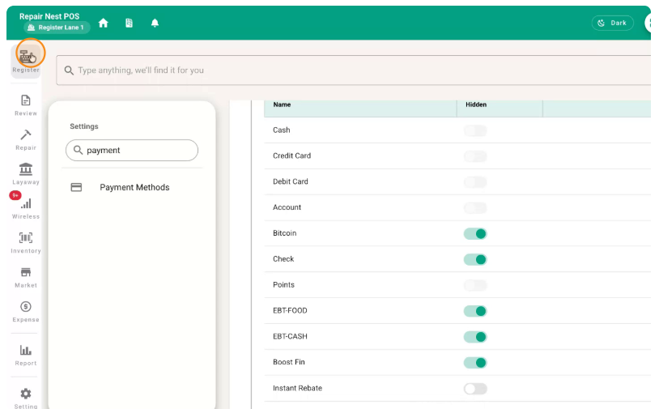Viewport: 659px width, 409px height.
Task: Go to the home icon in header
Action: 104,23
